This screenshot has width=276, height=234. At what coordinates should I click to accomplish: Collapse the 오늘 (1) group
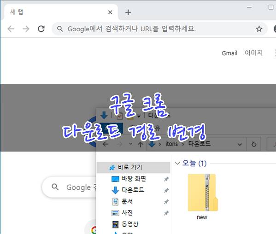177,163
